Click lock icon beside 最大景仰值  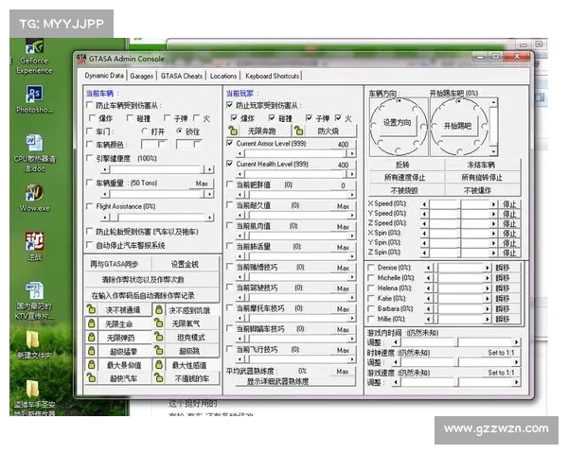point(91,364)
